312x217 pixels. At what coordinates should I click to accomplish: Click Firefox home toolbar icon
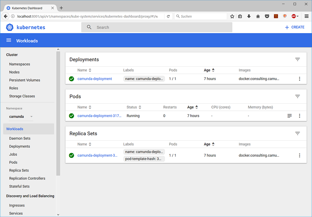click(x=258, y=16)
